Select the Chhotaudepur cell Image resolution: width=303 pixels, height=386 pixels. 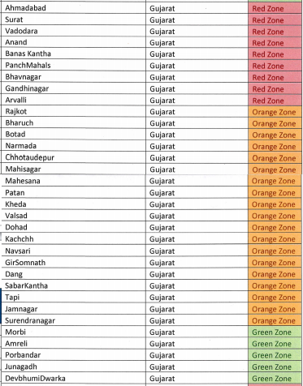73,157
